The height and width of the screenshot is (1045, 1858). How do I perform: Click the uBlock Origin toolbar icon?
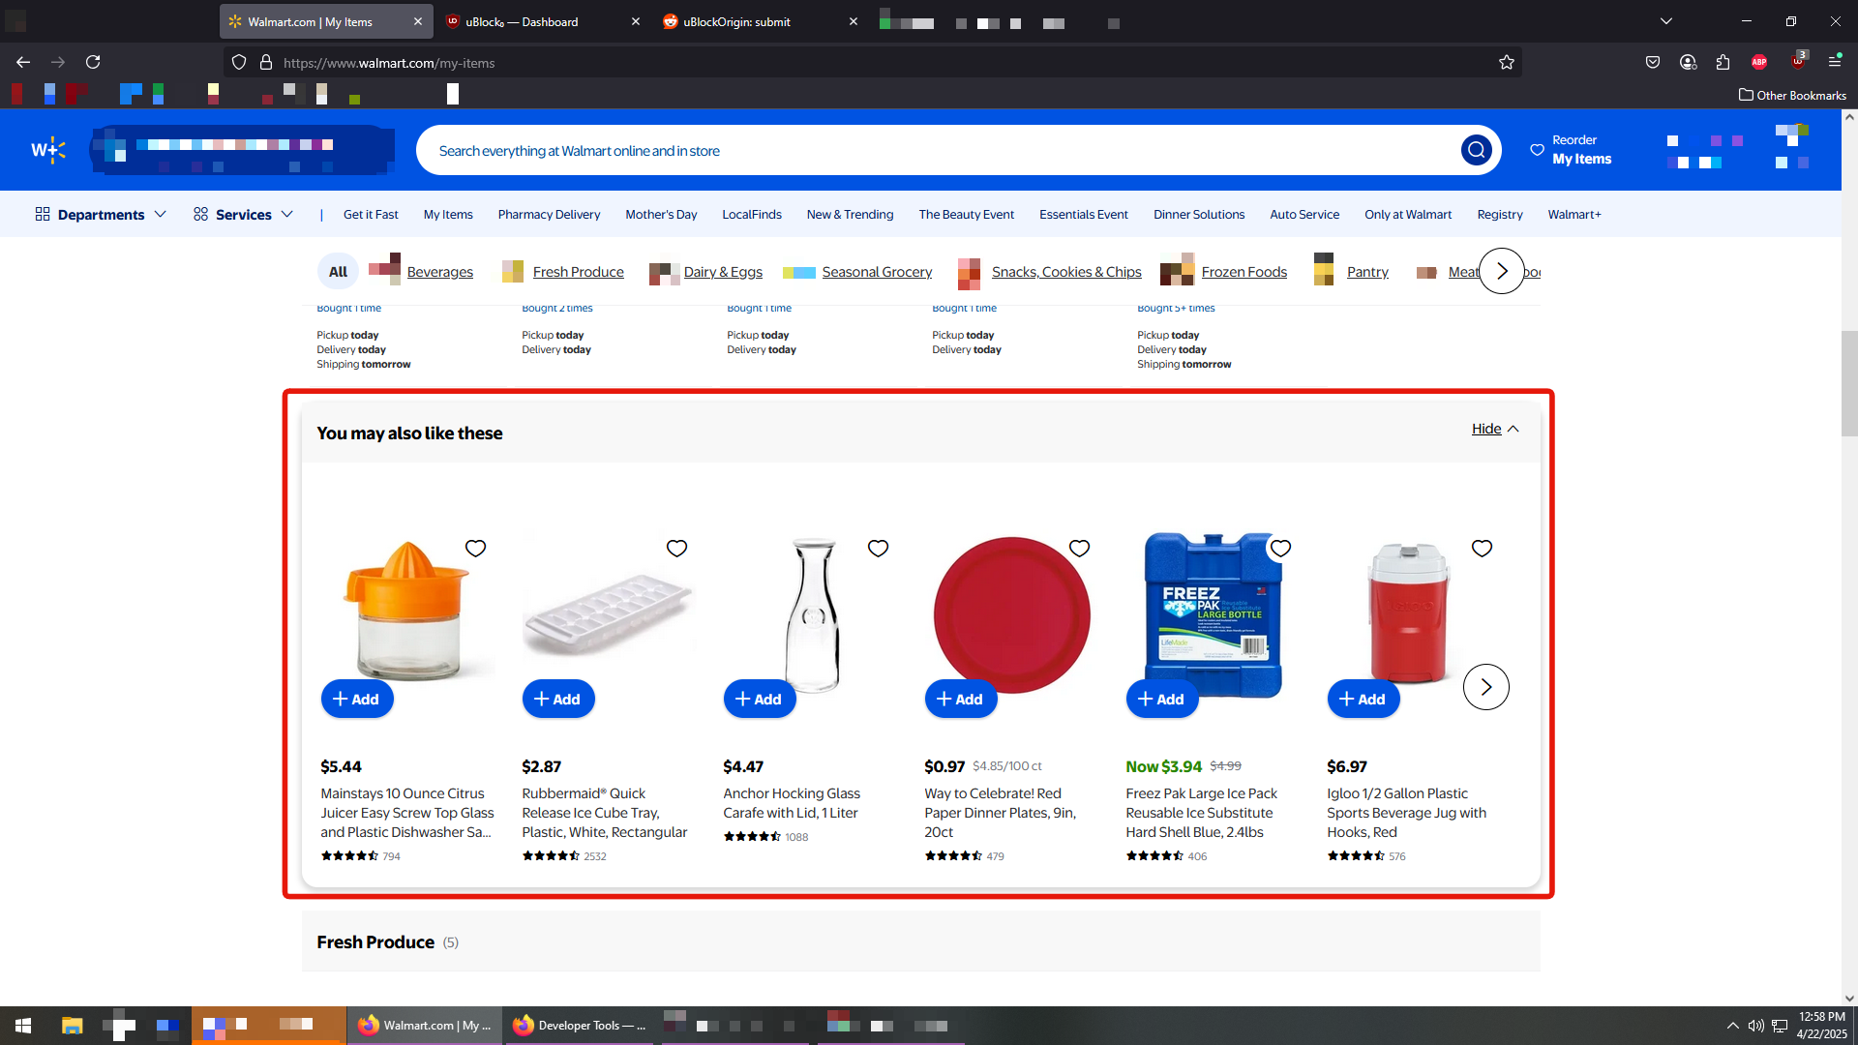(1798, 61)
